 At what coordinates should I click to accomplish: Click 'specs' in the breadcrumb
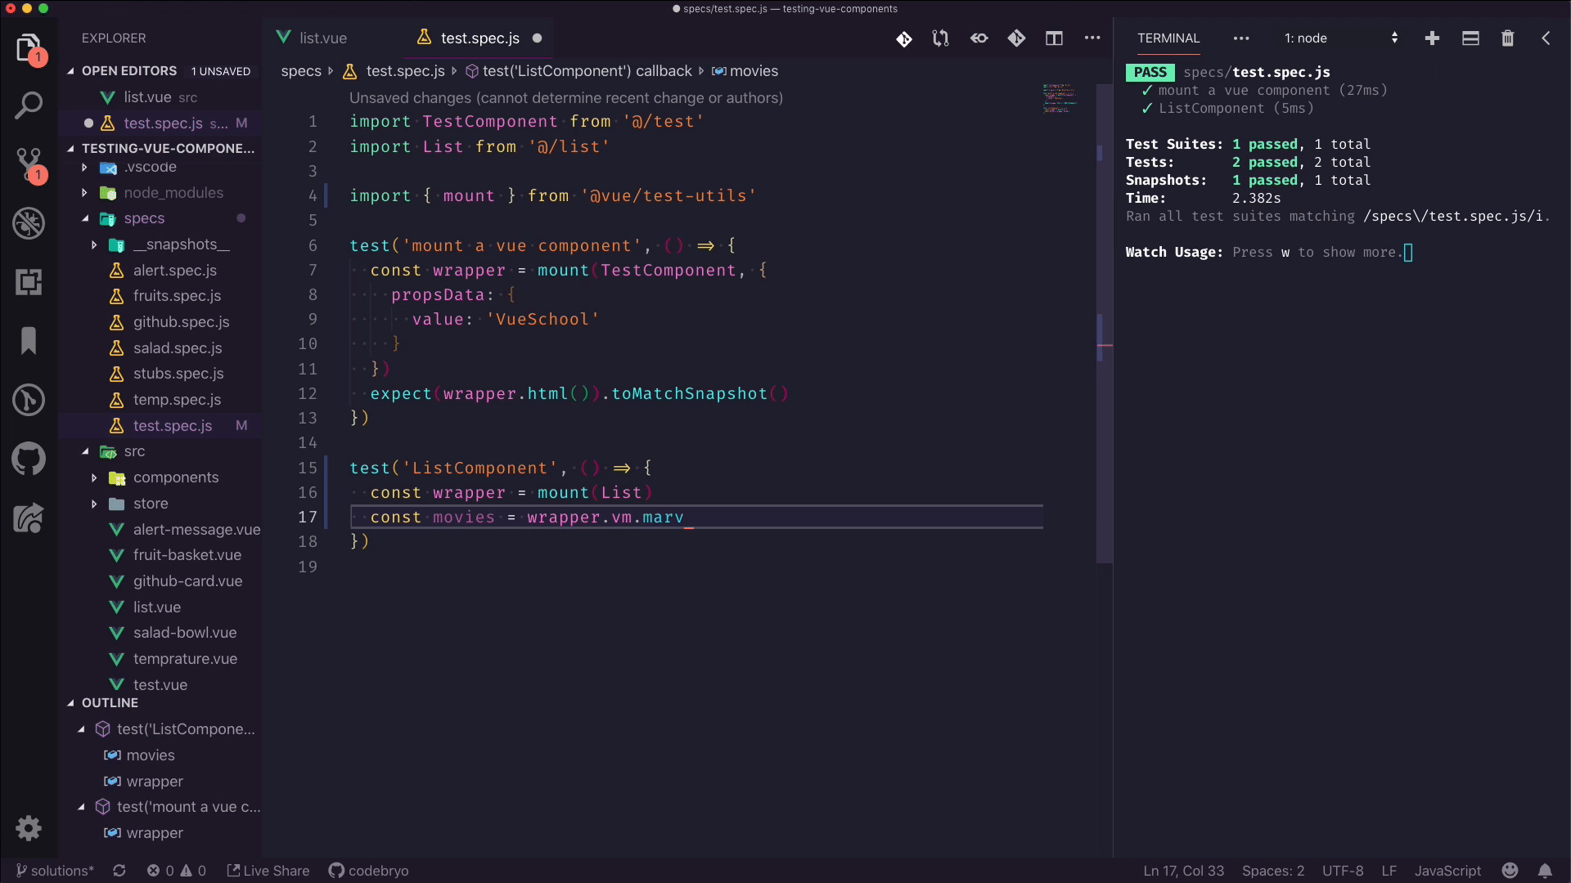click(301, 71)
